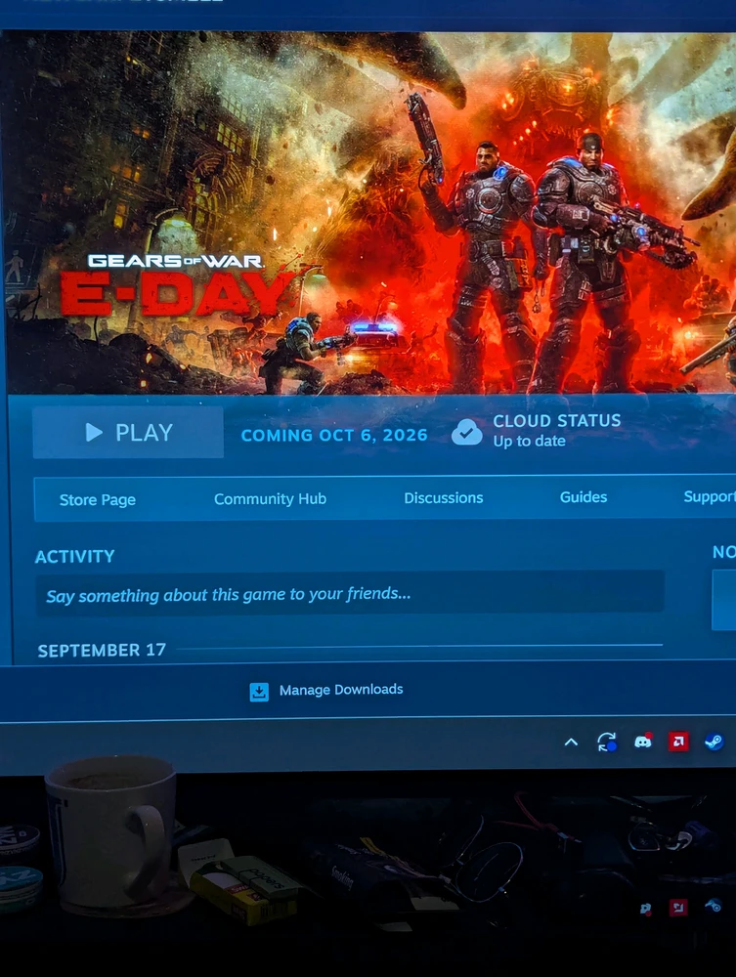
Task: Click the 'SEPTEMBER 17' date heading
Action: [102, 651]
